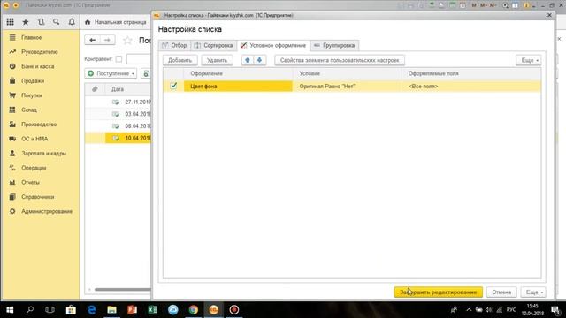566x318 pixels.
Task: Open 'Поступление' dropdown button
Action: point(111,73)
